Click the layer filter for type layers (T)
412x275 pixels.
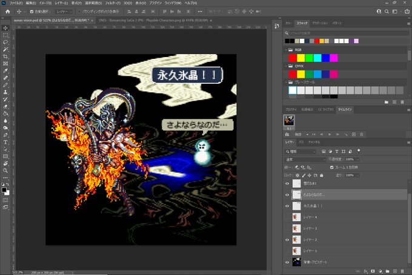pyautogui.click(x=337, y=151)
